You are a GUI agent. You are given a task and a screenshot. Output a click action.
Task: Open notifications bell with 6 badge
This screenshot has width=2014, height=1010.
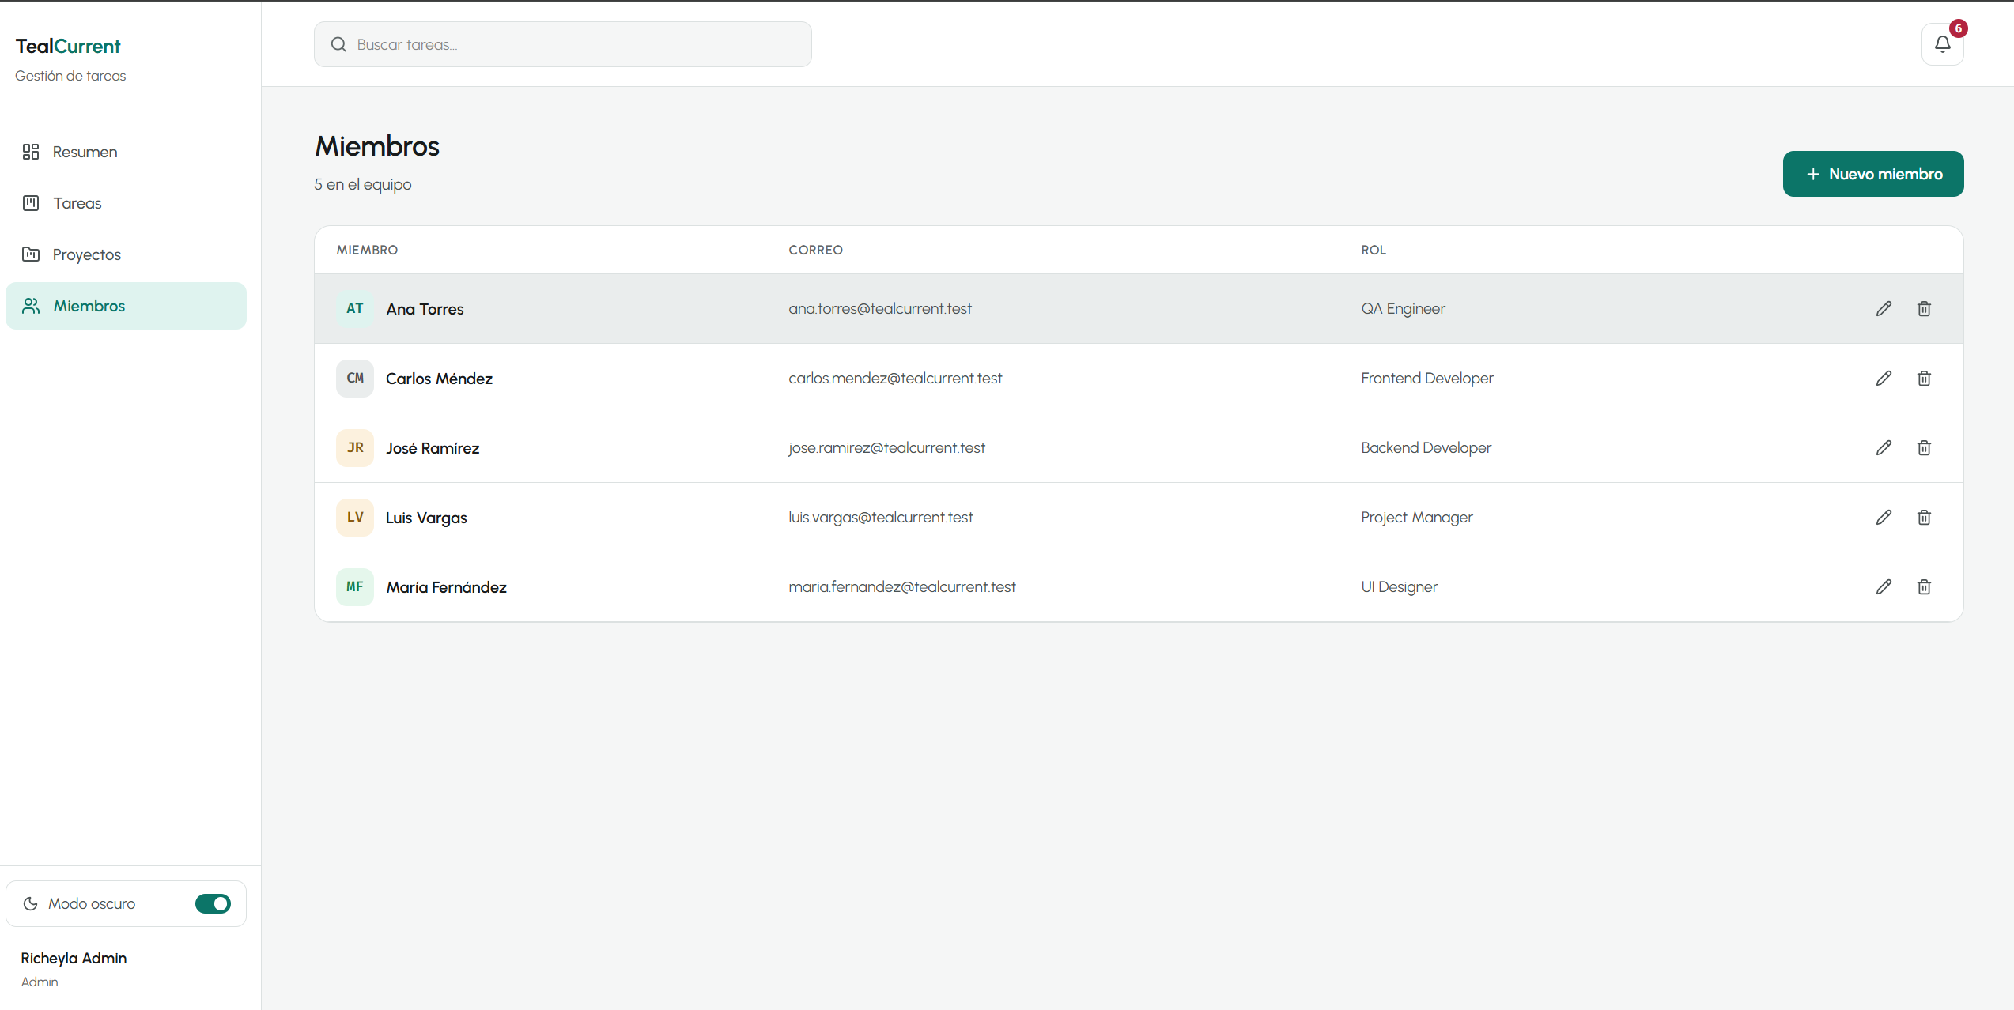pyautogui.click(x=1942, y=44)
